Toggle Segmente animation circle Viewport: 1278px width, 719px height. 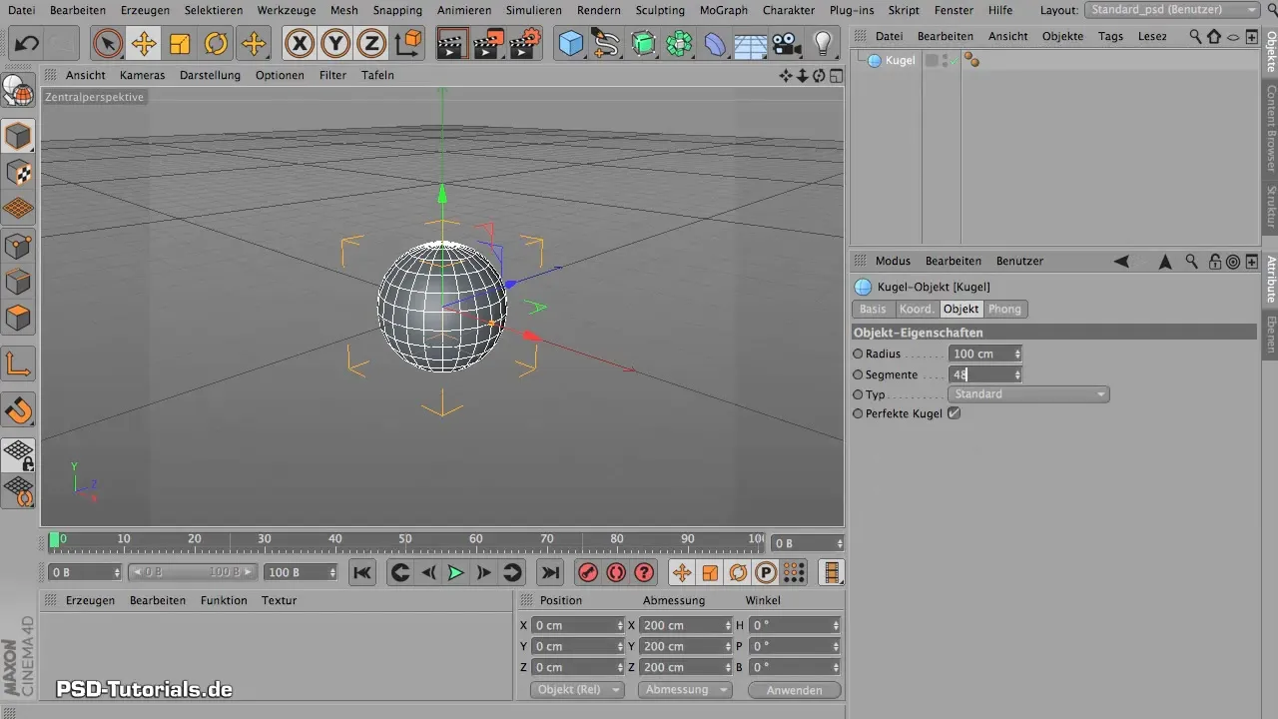click(858, 374)
